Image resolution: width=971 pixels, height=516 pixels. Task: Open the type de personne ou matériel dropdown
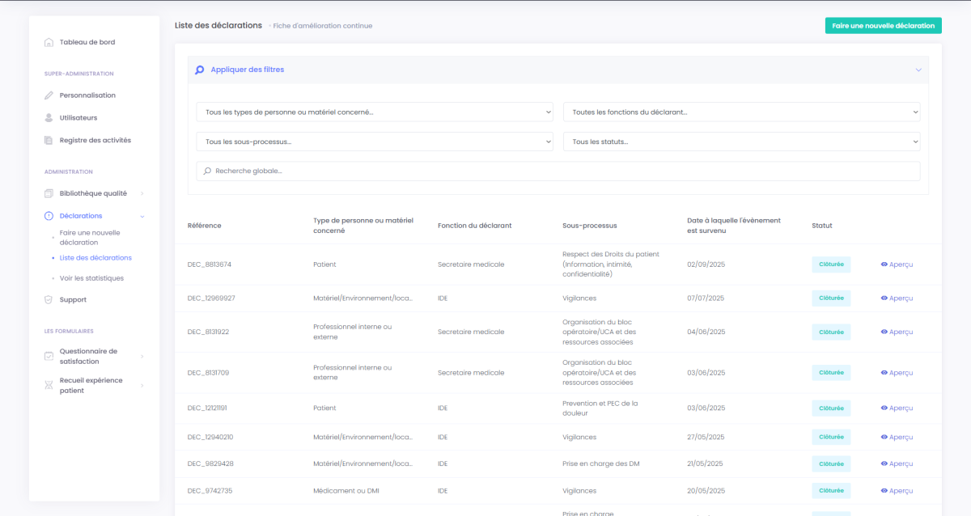(374, 112)
